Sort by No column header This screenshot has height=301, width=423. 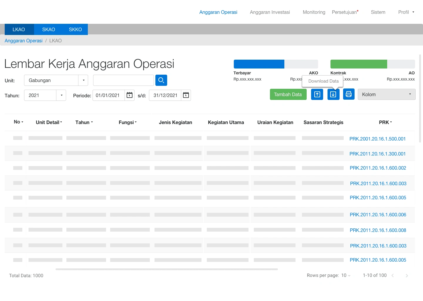coord(19,122)
